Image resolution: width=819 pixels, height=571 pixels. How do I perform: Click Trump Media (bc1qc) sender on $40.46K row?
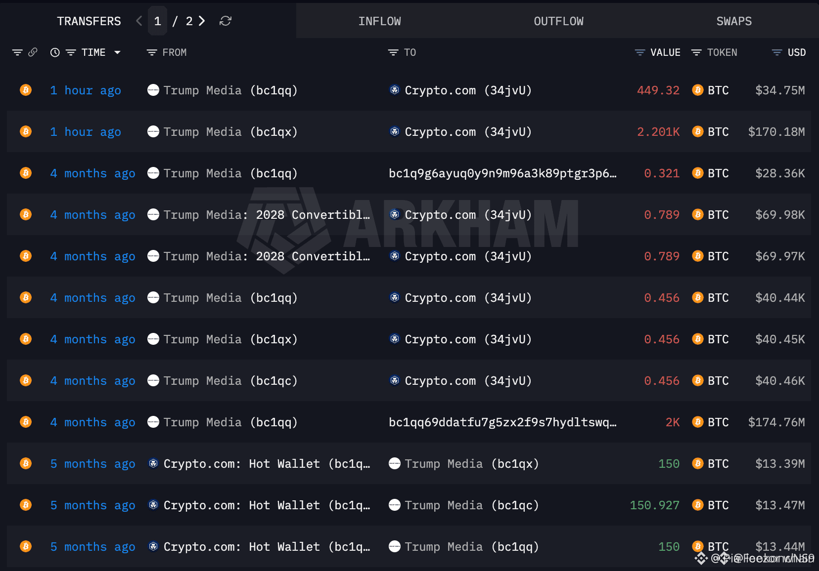[230, 381]
